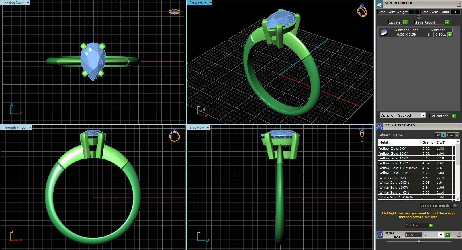Click the USA ring size standard field

pos(414,235)
